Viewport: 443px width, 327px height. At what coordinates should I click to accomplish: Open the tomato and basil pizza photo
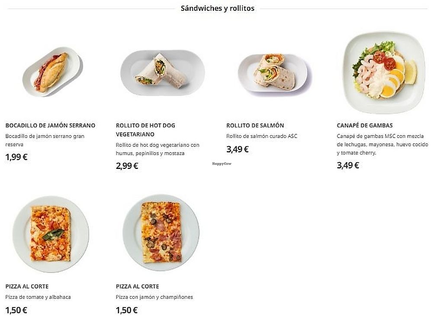pyautogui.click(x=51, y=234)
